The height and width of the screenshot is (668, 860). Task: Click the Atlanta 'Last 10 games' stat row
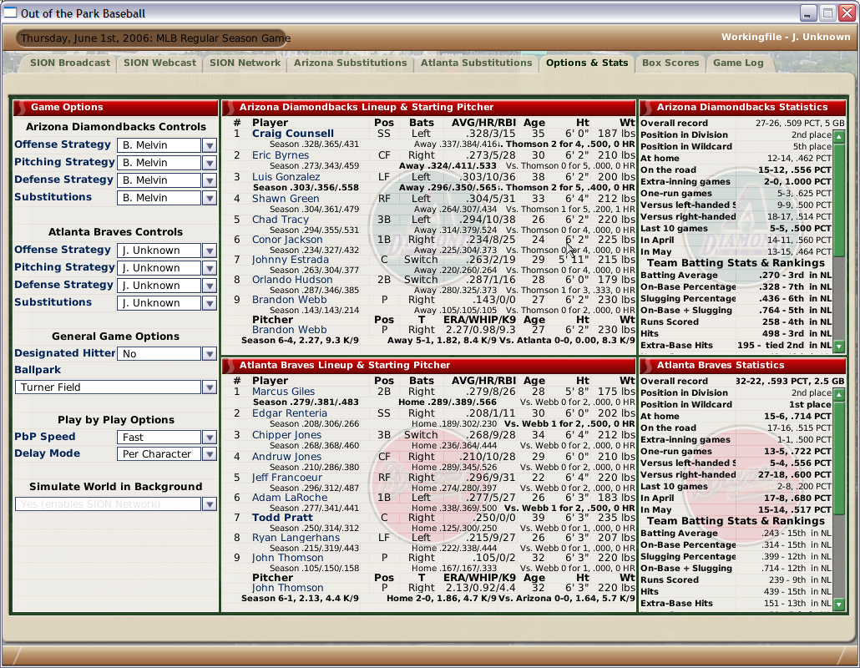736,487
